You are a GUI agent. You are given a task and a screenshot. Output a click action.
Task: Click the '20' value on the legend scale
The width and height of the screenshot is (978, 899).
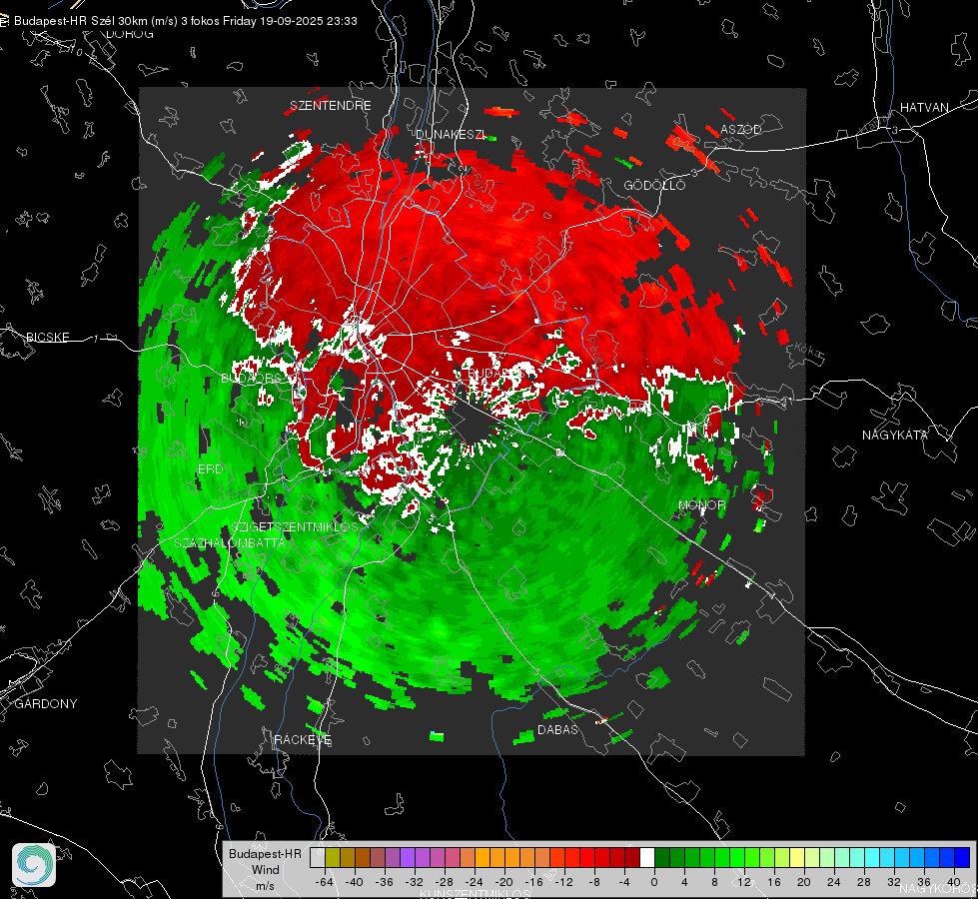click(x=803, y=882)
